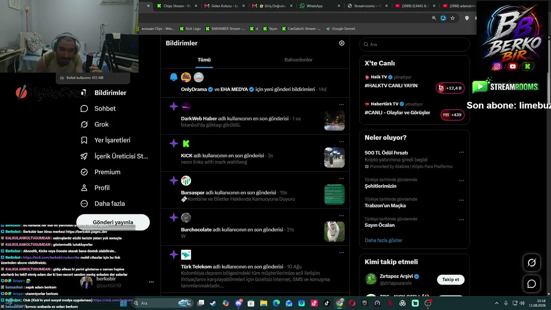Open more options for 500 TL Ödül Fırsatı
The width and height of the screenshot is (551, 310).
[x=461, y=152]
